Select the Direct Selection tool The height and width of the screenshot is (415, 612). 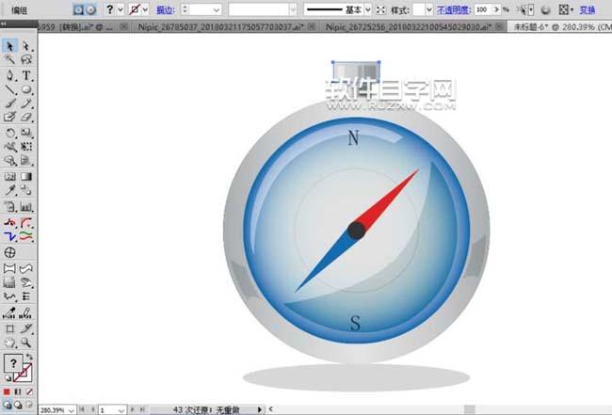pyautogui.click(x=26, y=46)
